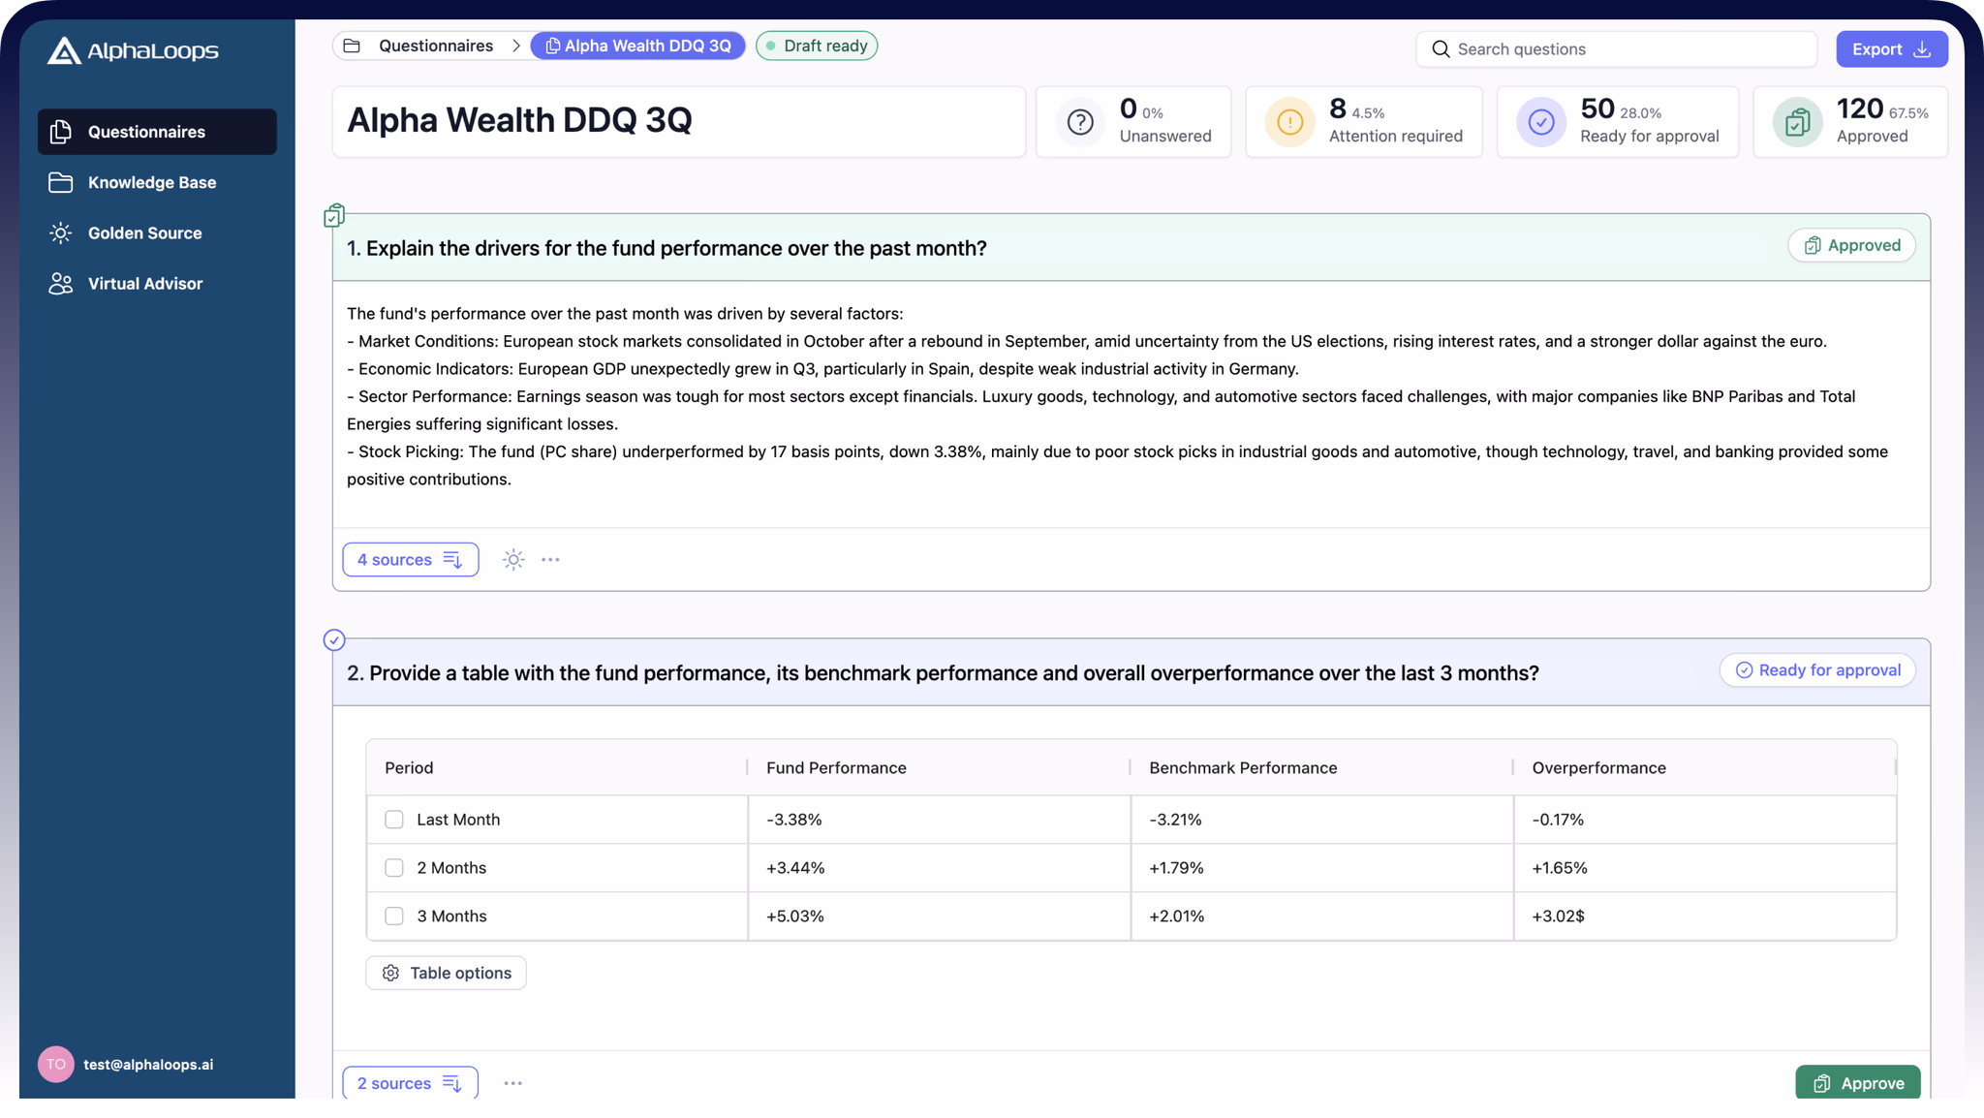The height and width of the screenshot is (1118, 1984).
Task: Filter by Unanswered questions card
Action: click(1132, 122)
